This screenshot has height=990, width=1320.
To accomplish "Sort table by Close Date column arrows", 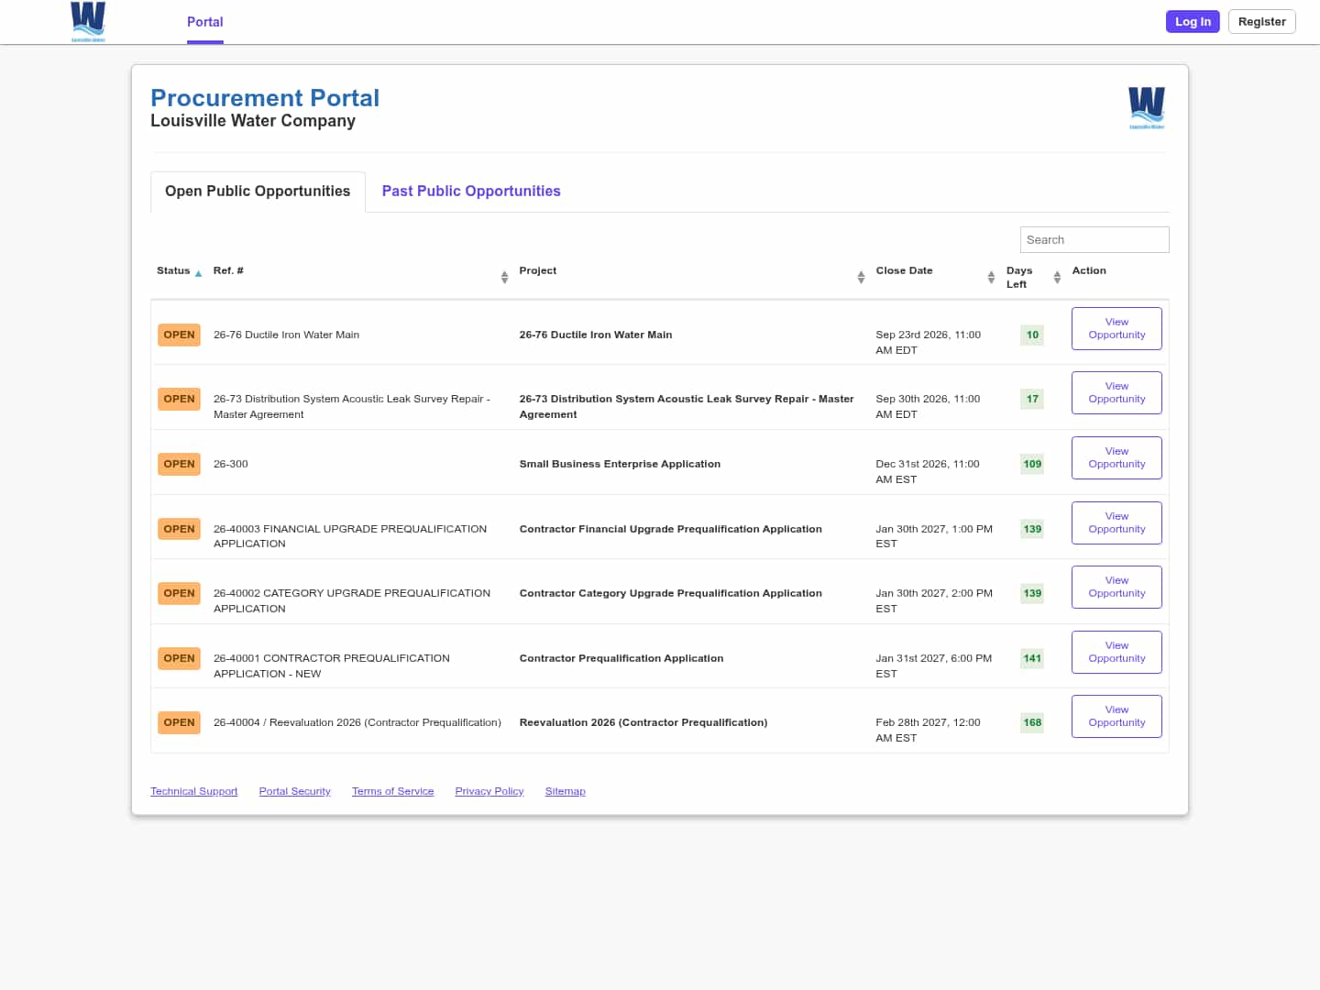I will (x=991, y=277).
